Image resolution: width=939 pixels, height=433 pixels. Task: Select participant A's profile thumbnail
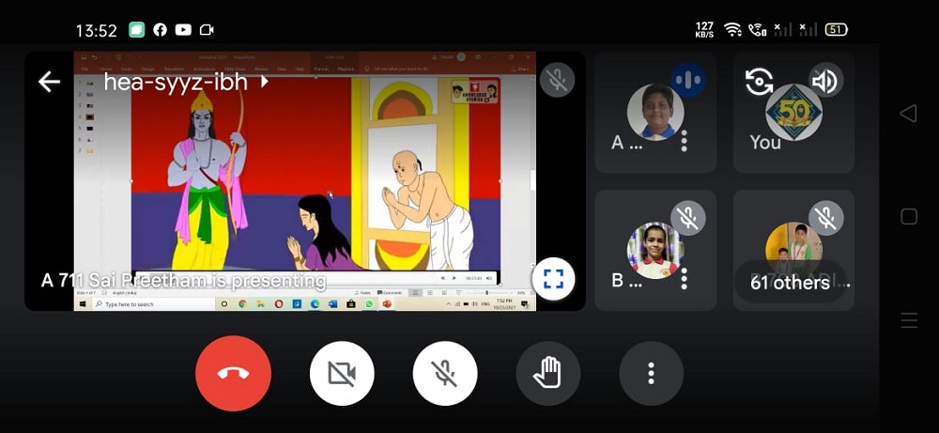[x=654, y=112]
